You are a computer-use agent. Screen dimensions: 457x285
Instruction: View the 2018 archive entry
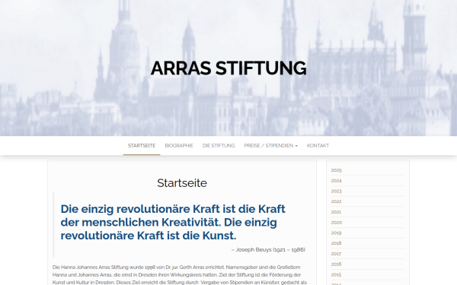pyautogui.click(x=336, y=243)
